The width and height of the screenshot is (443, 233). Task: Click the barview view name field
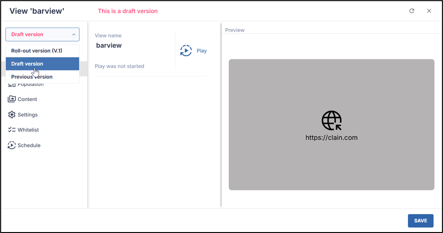(109, 45)
